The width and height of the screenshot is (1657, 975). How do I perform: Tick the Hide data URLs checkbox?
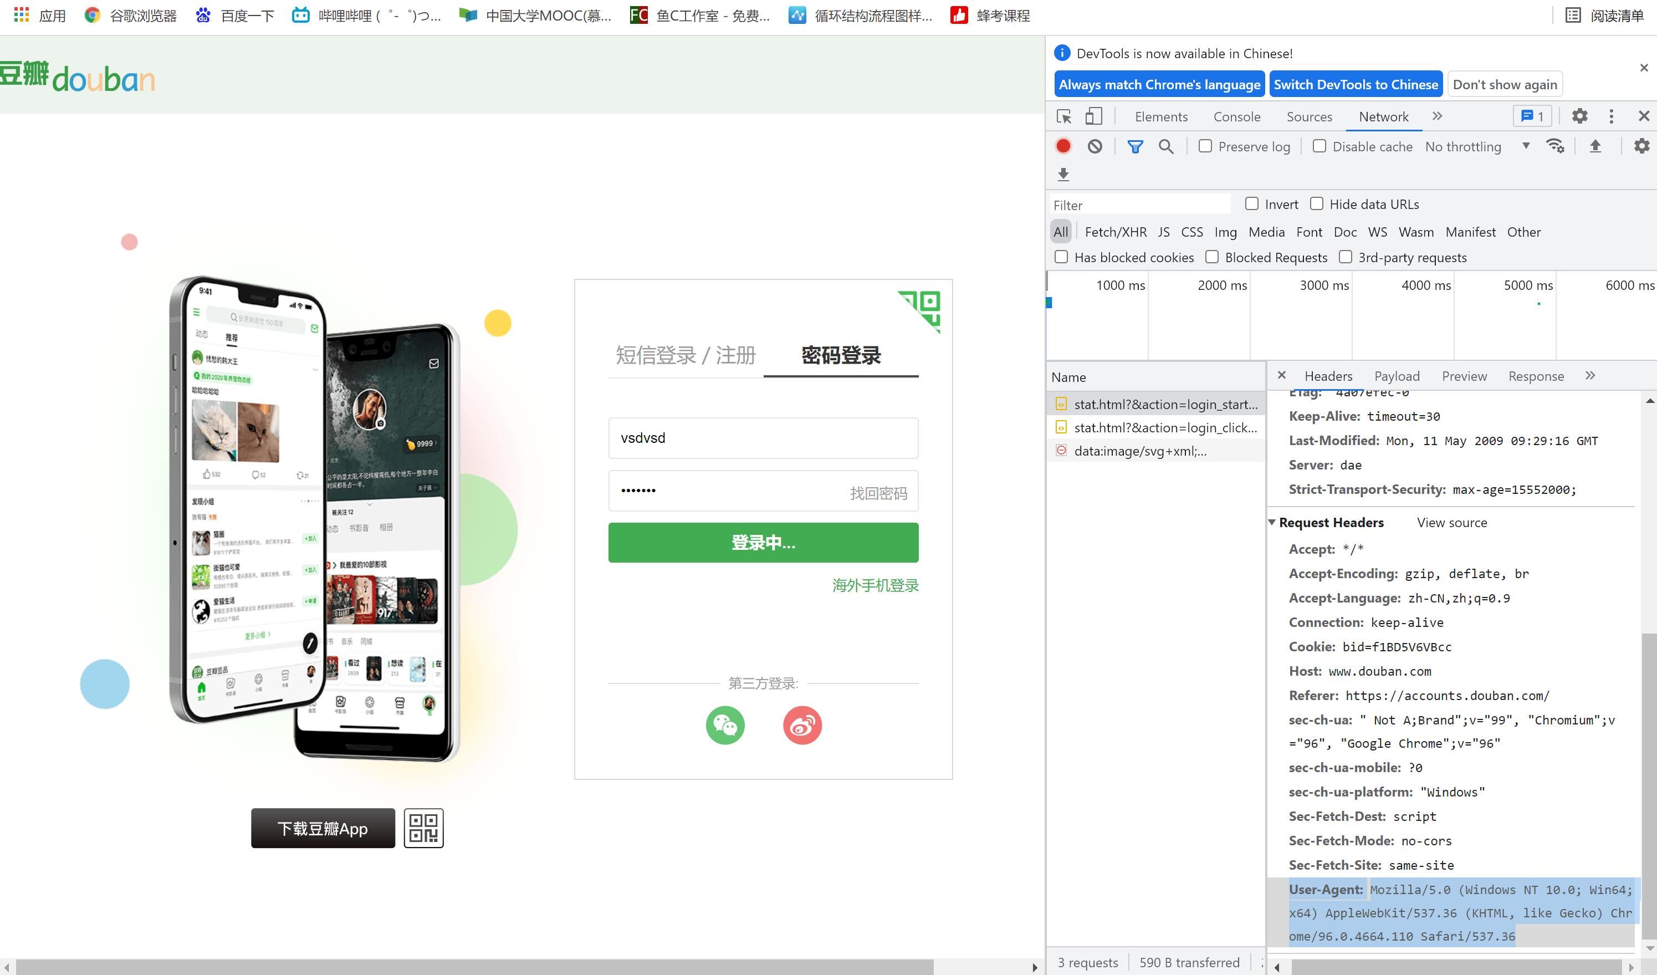click(1316, 204)
